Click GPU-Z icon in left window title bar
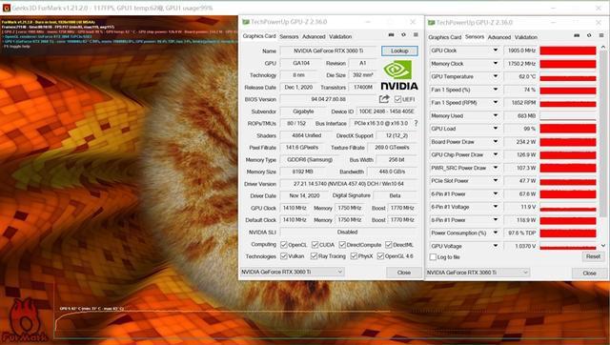 pos(246,22)
